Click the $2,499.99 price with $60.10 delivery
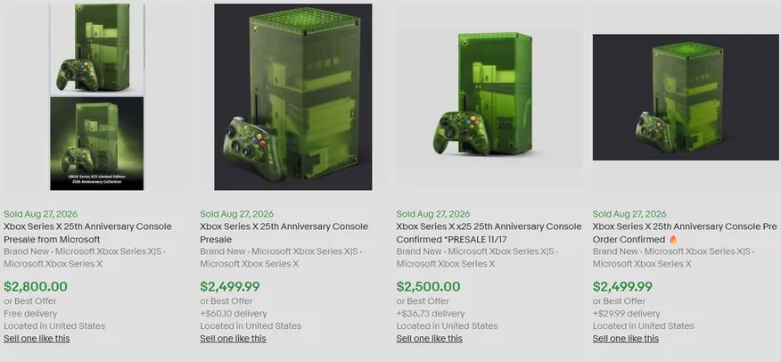781x362 pixels. click(230, 287)
